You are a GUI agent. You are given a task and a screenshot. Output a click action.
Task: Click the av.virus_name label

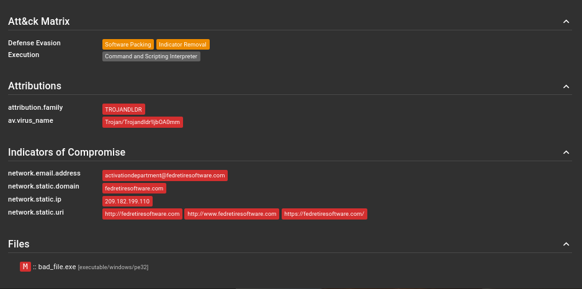30,120
